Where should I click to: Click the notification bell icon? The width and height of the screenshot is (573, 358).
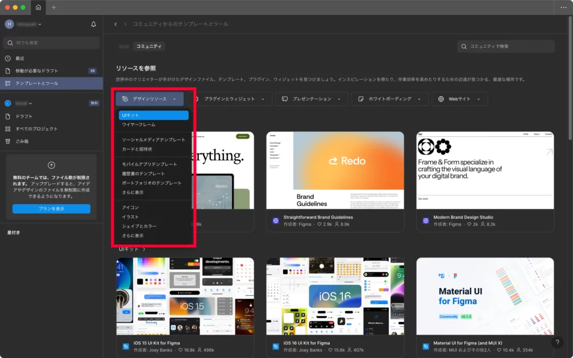point(93,24)
